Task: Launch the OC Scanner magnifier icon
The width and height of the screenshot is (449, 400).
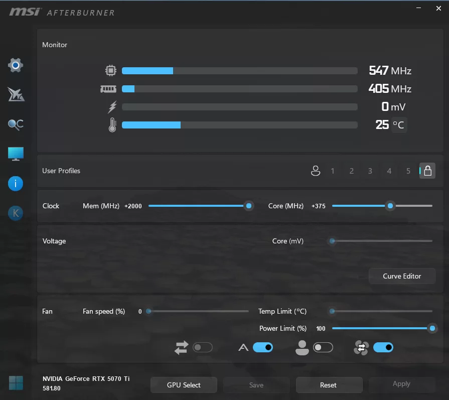Action: click(x=15, y=124)
